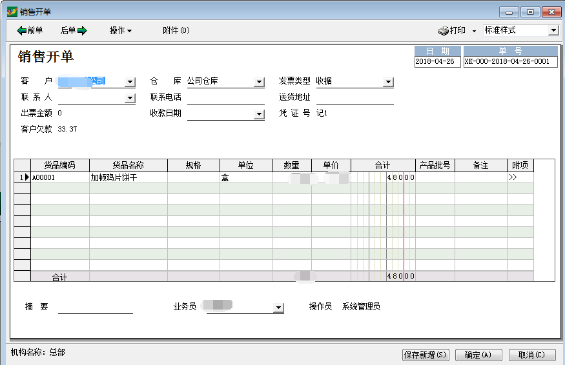Go to next order with 后单 arrow
This screenshot has height=365, width=565.
point(73,30)
